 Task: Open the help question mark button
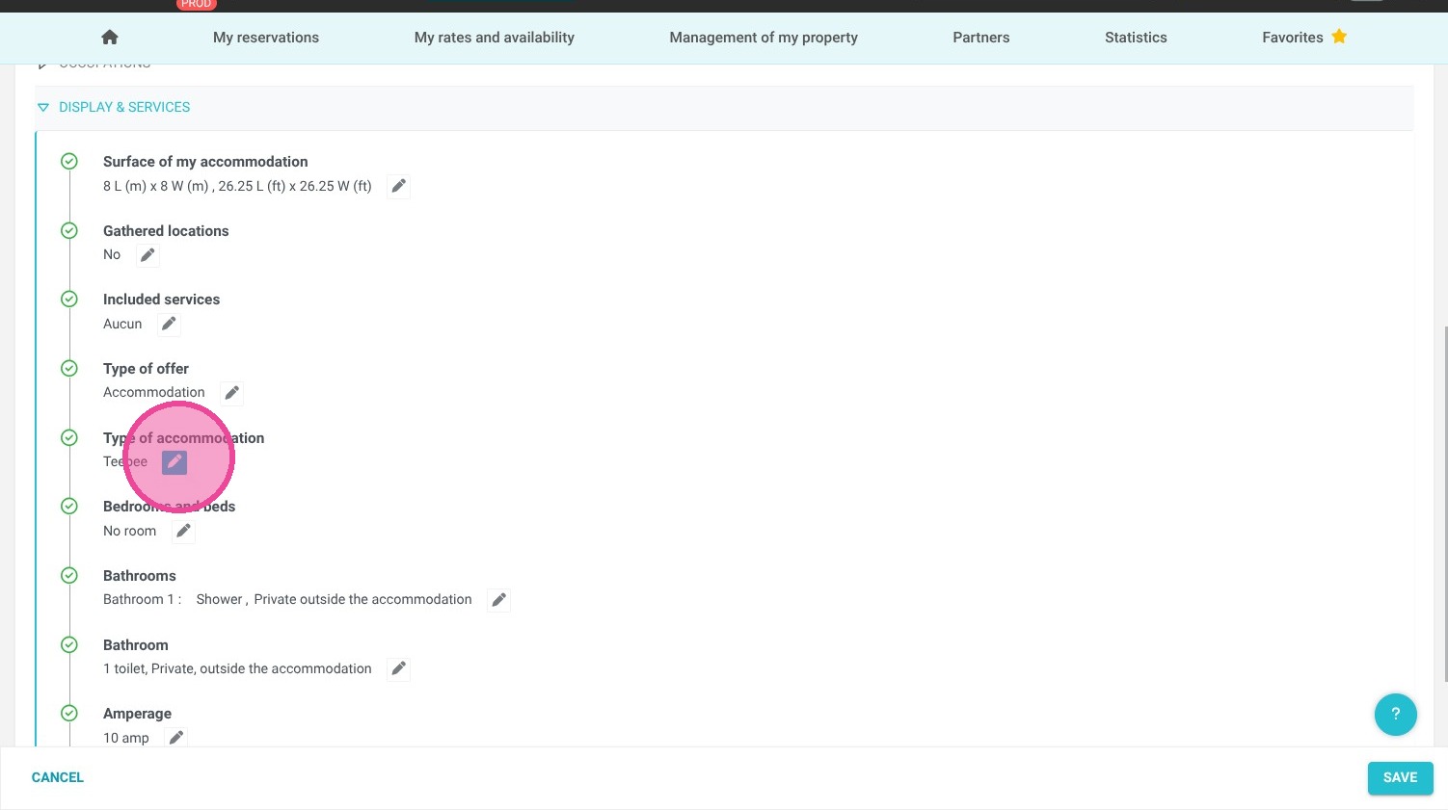1395,715
